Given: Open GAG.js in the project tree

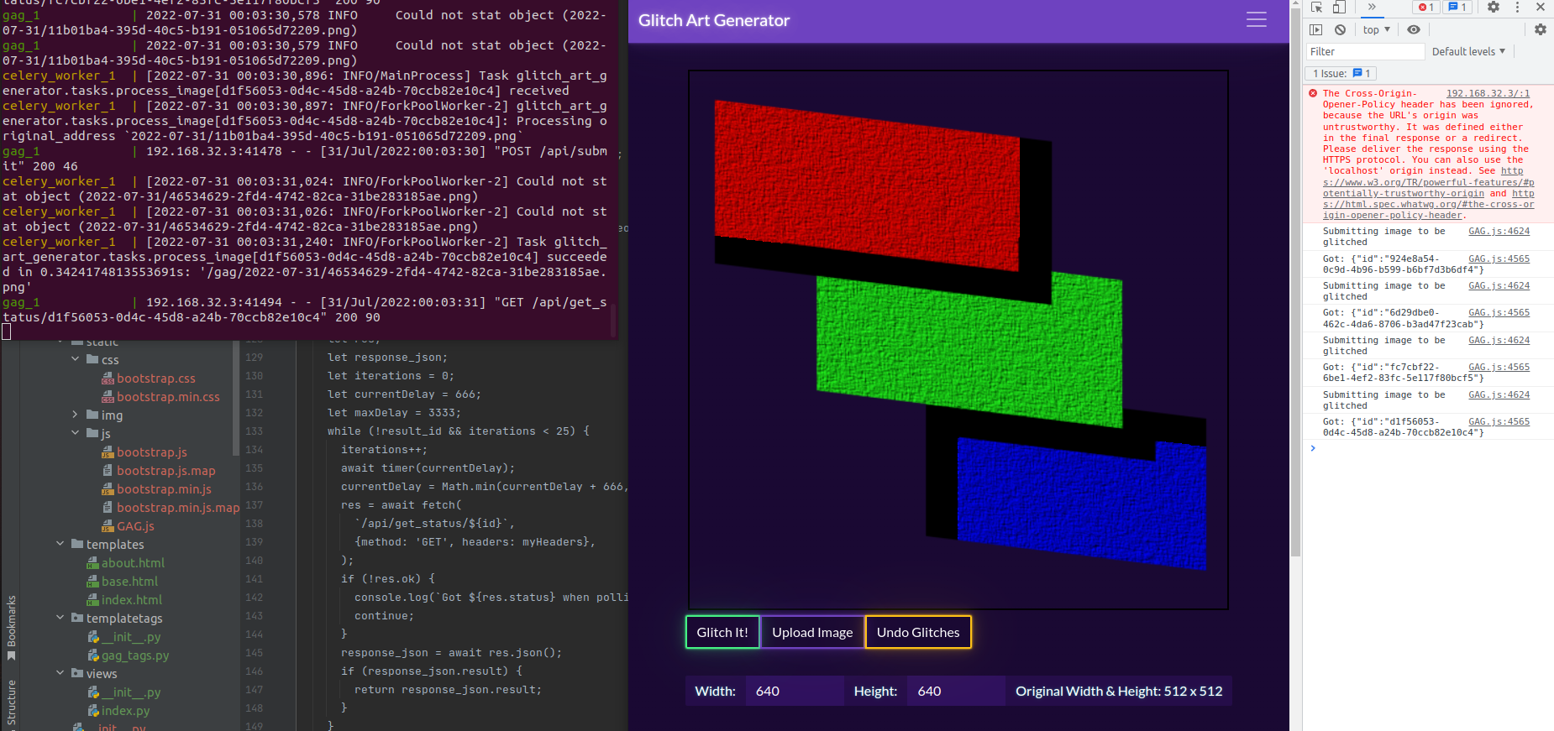Looking at the screenshot, I should click(x=135, y=526).
